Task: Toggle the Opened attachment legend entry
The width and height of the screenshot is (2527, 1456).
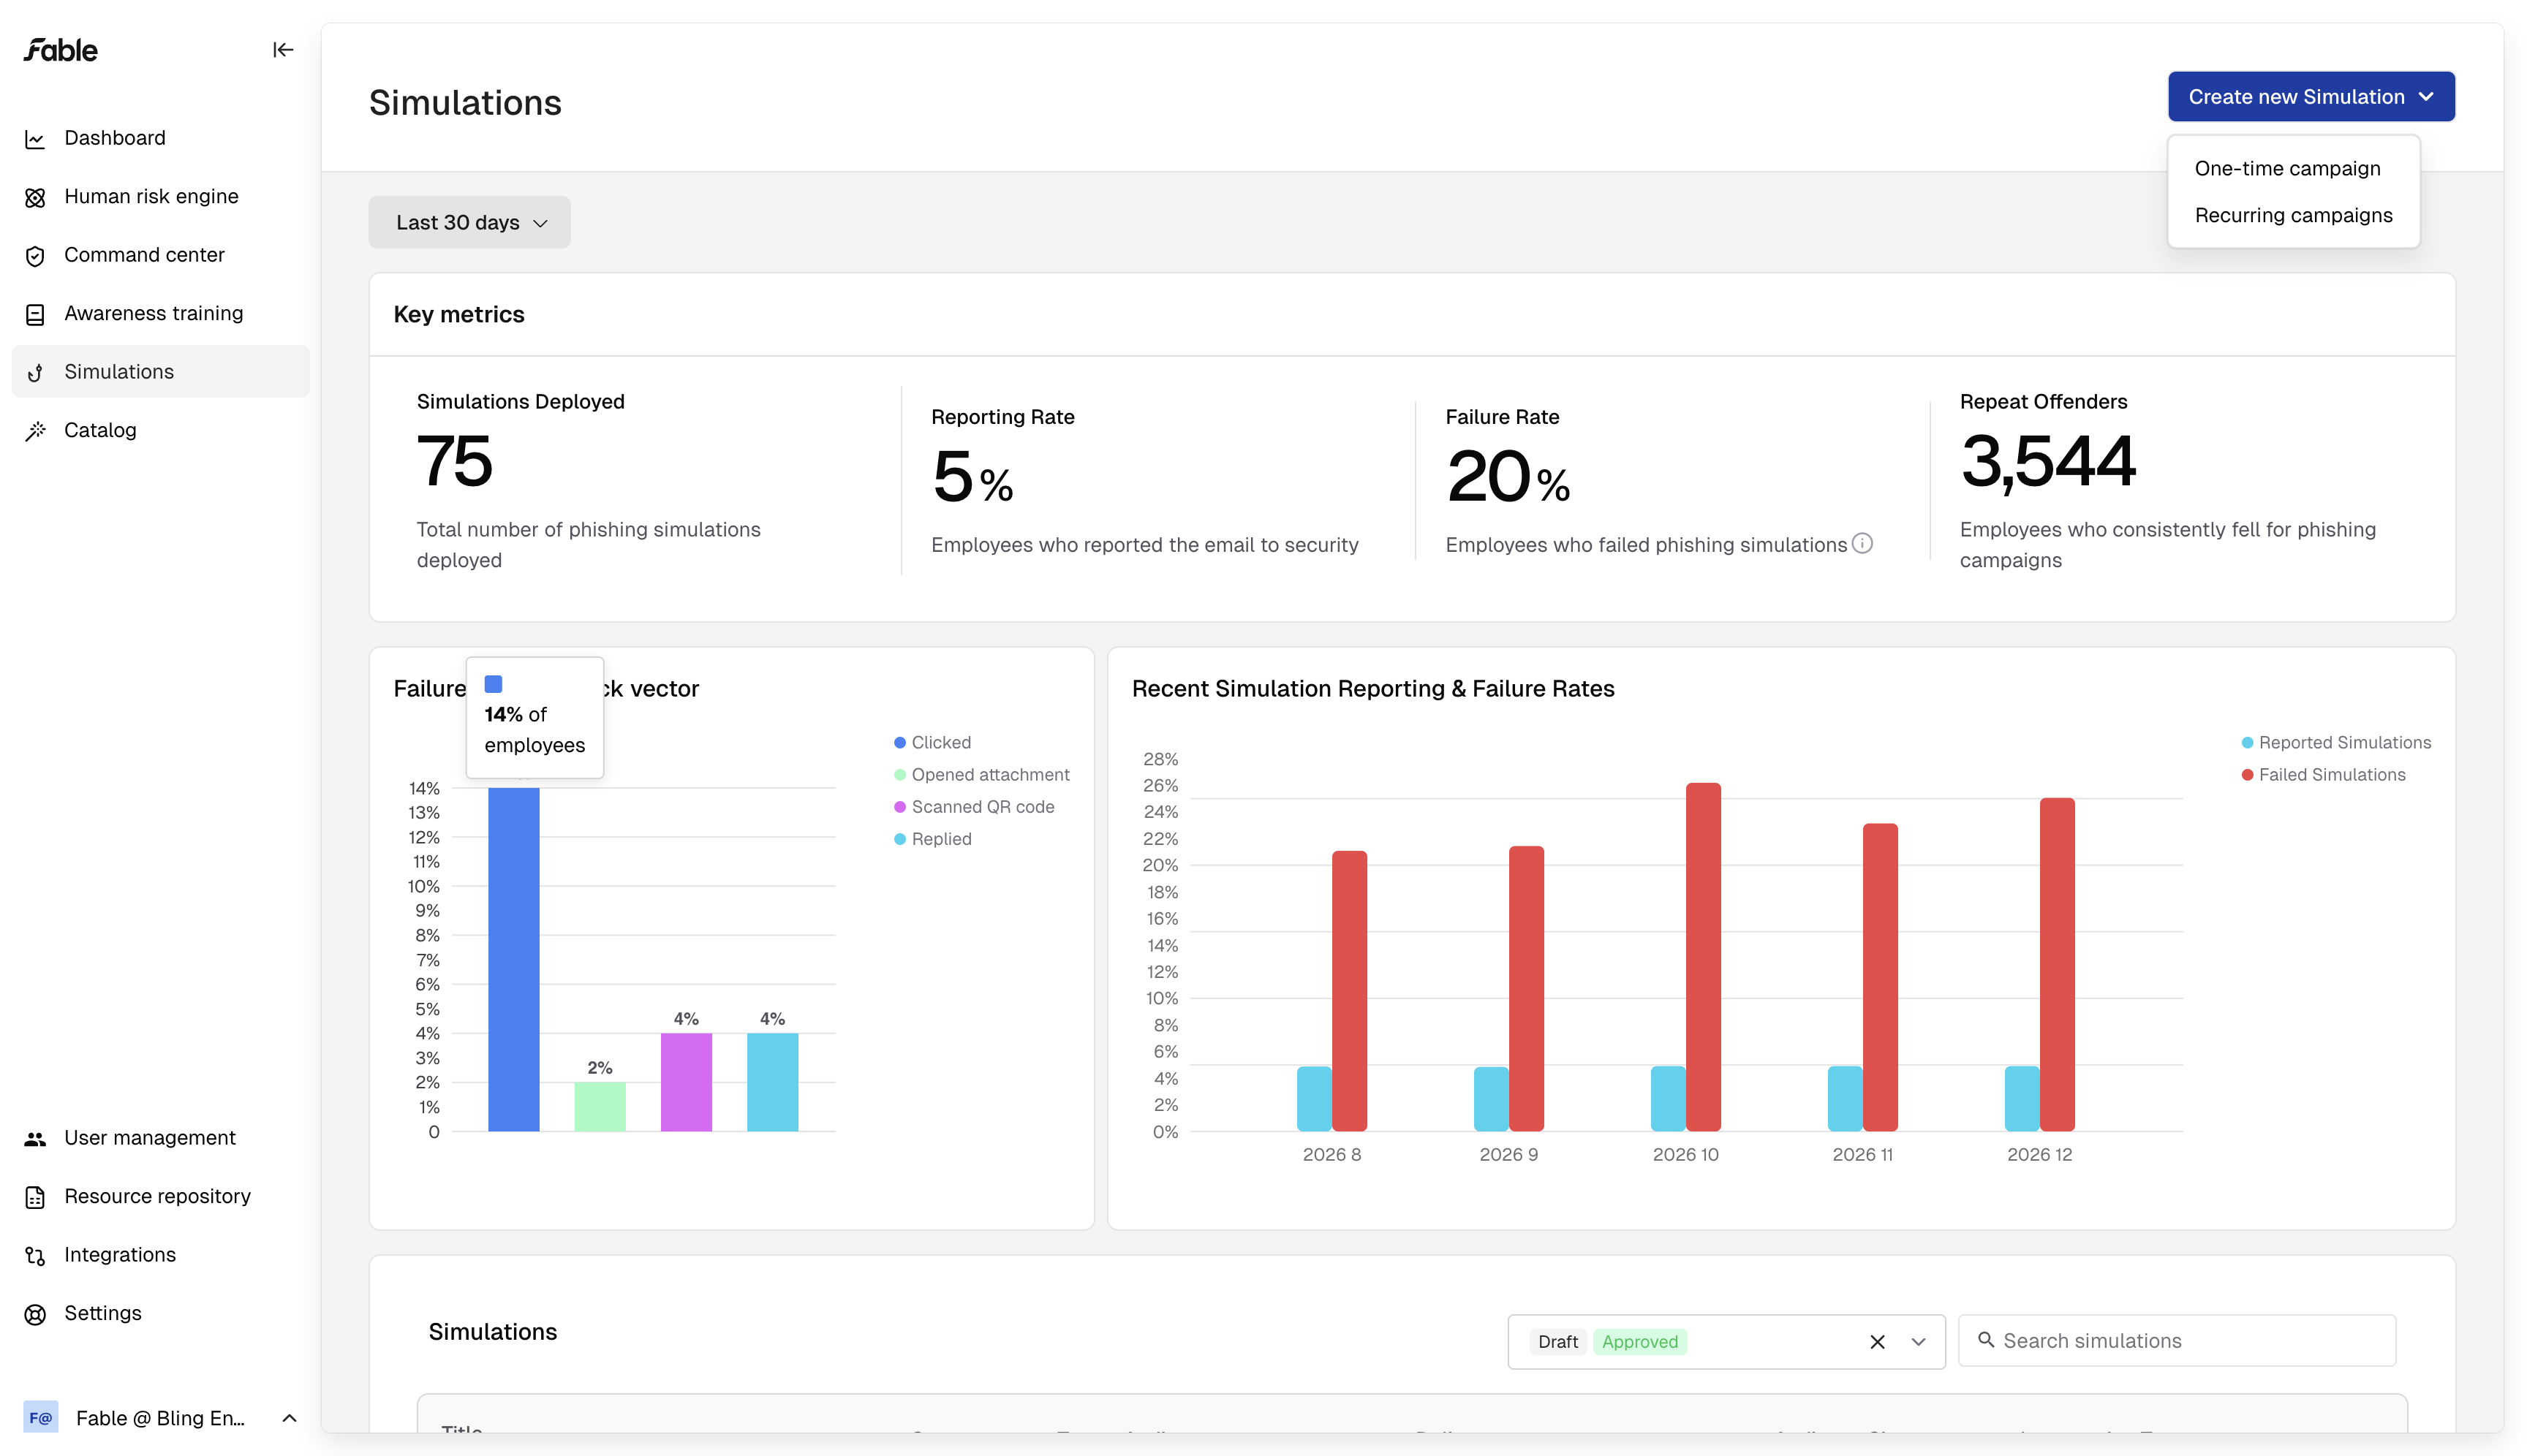Action: click(x=981, y=775)
